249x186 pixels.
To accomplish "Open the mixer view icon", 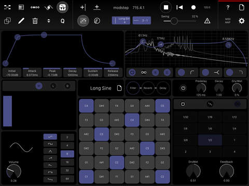I will point(21,7).
